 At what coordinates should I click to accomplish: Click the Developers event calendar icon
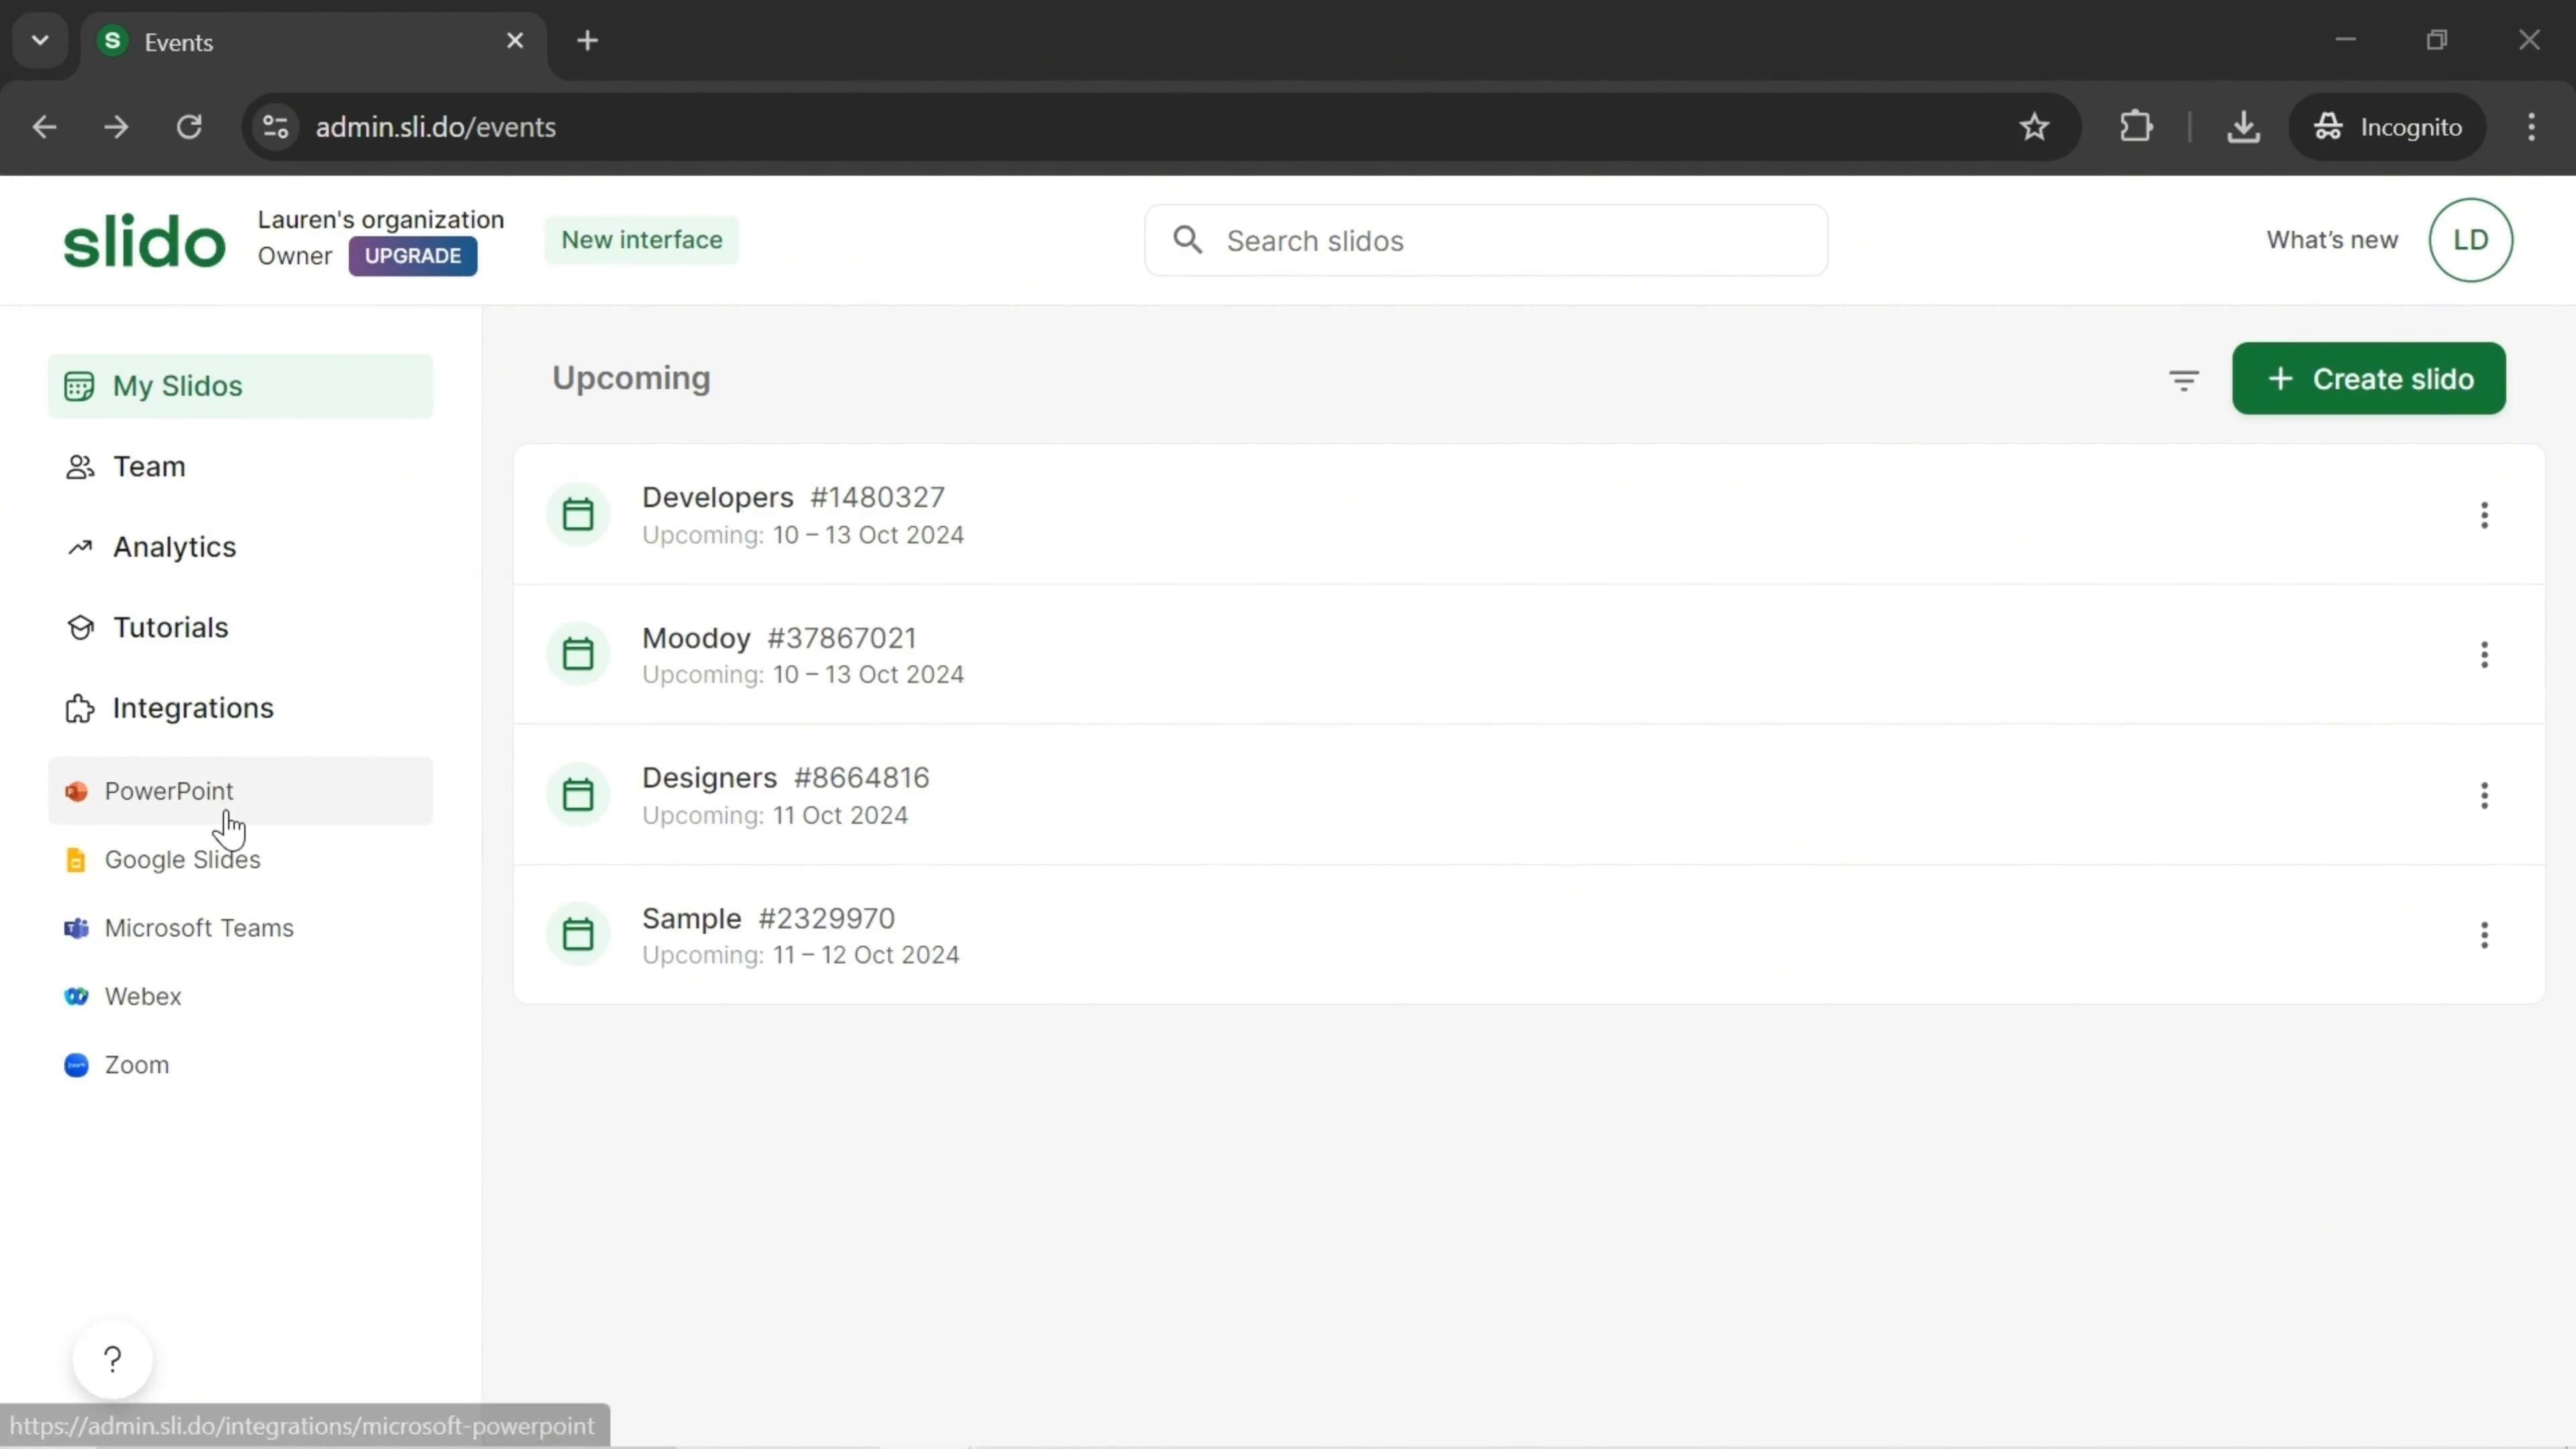[x=578, y=515]
